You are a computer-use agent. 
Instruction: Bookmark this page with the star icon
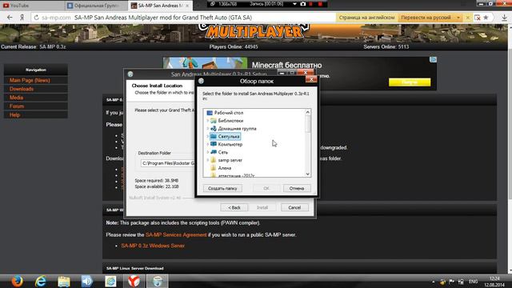pyautogui.click(x=486, y=18)
